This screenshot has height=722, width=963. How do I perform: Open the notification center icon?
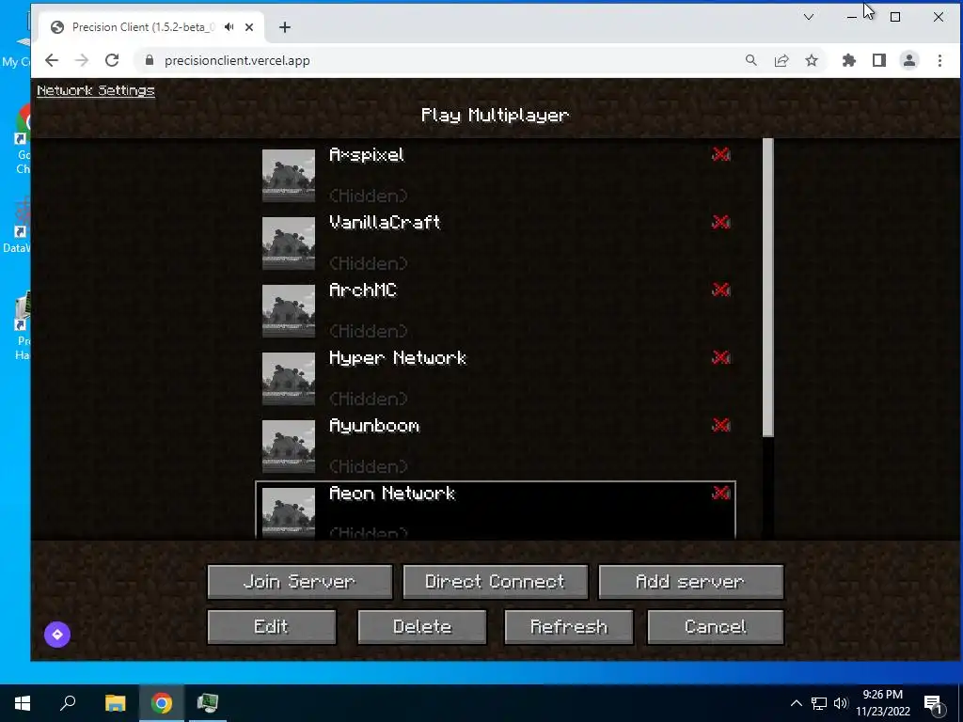coord(934,704)
